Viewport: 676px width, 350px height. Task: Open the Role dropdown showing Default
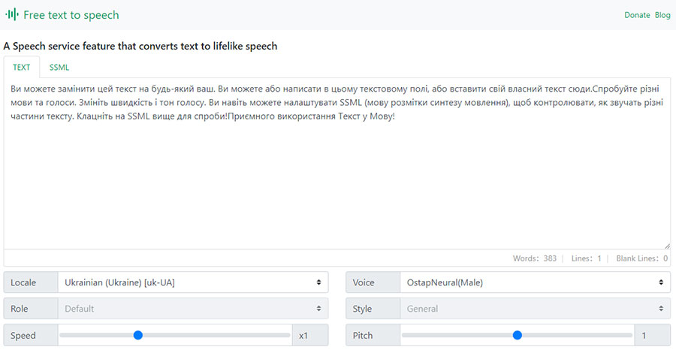tap(193, 309)
